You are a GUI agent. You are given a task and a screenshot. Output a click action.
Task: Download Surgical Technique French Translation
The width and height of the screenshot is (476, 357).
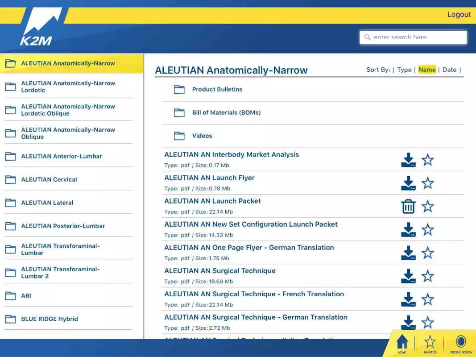pyautogui.click(x=408, y=299)
